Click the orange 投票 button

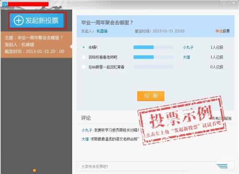(x=151, y=96)
